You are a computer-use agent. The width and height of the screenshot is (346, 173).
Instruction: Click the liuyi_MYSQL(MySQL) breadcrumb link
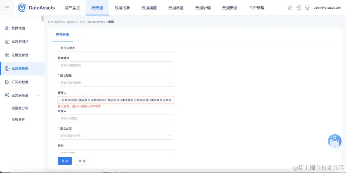coord(62,22)
